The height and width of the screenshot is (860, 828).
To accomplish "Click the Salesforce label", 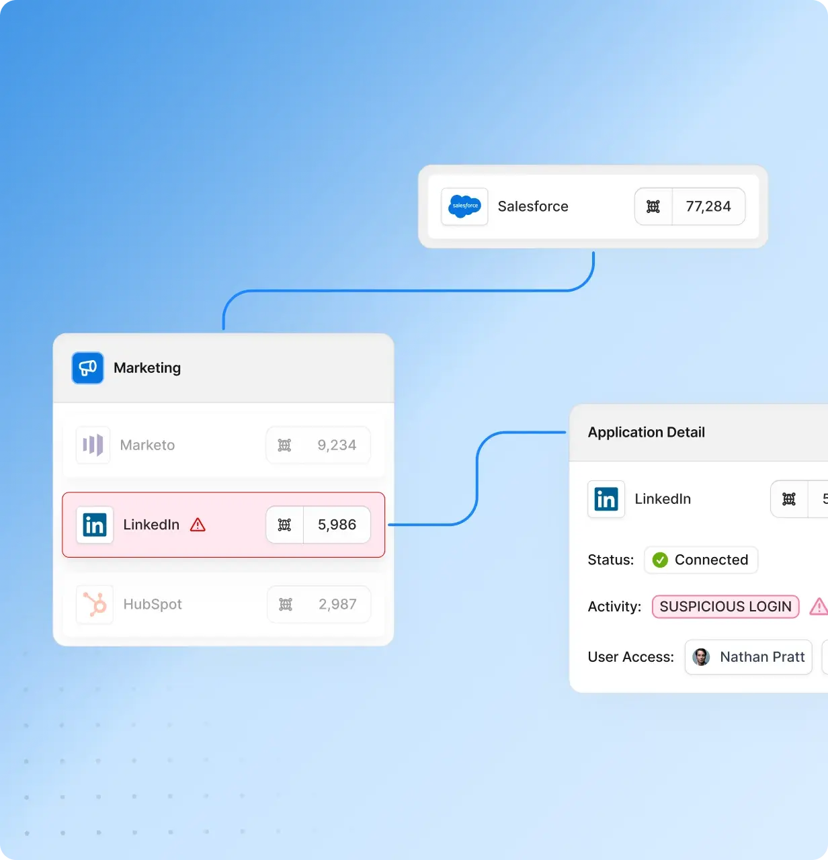I will pyautogui.click(x=533, y=206).
